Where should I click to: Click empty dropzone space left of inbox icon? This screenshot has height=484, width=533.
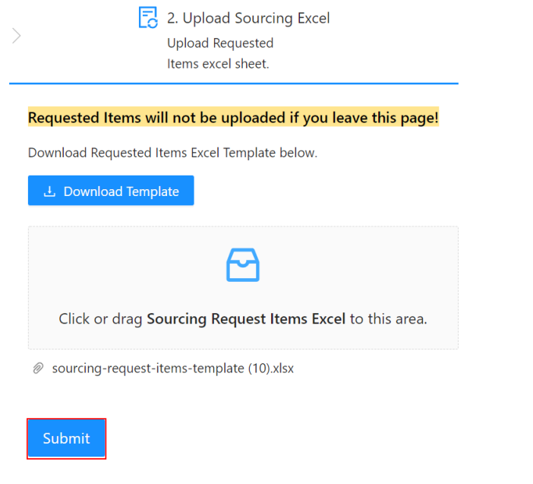pyautogui.click(x=128, y=265)
